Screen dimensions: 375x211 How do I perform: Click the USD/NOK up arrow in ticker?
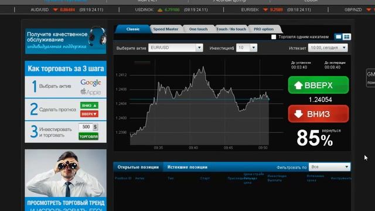coord(160,10)
